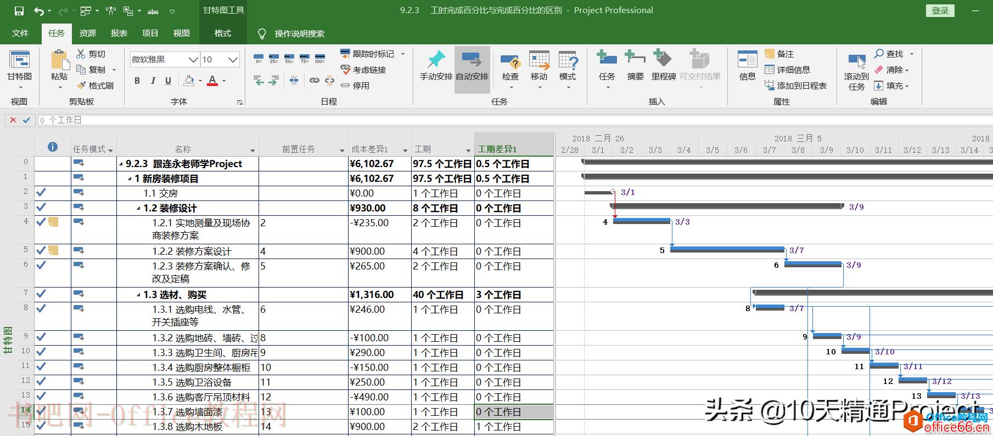This screenshot has width=993, height=436.
Task: Click the Link tasks chain icon
Action: point(314,81)
